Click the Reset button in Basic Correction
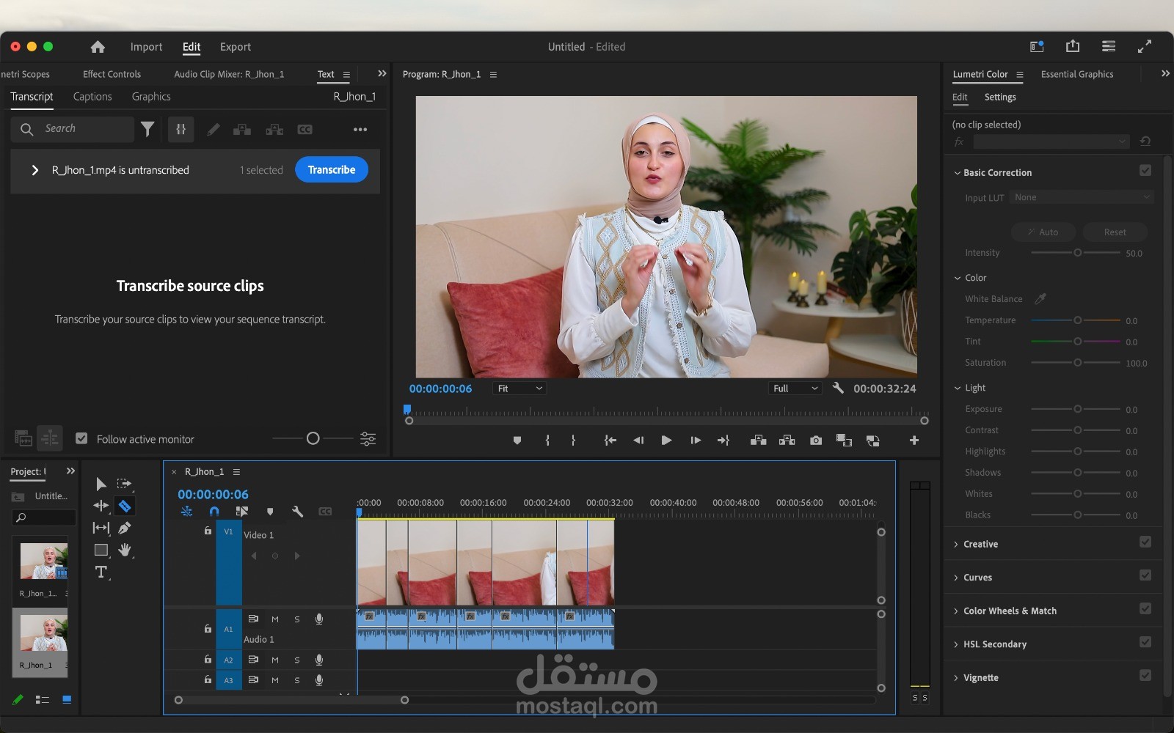The image size is (1174, 733). [x=1115, y=232]
